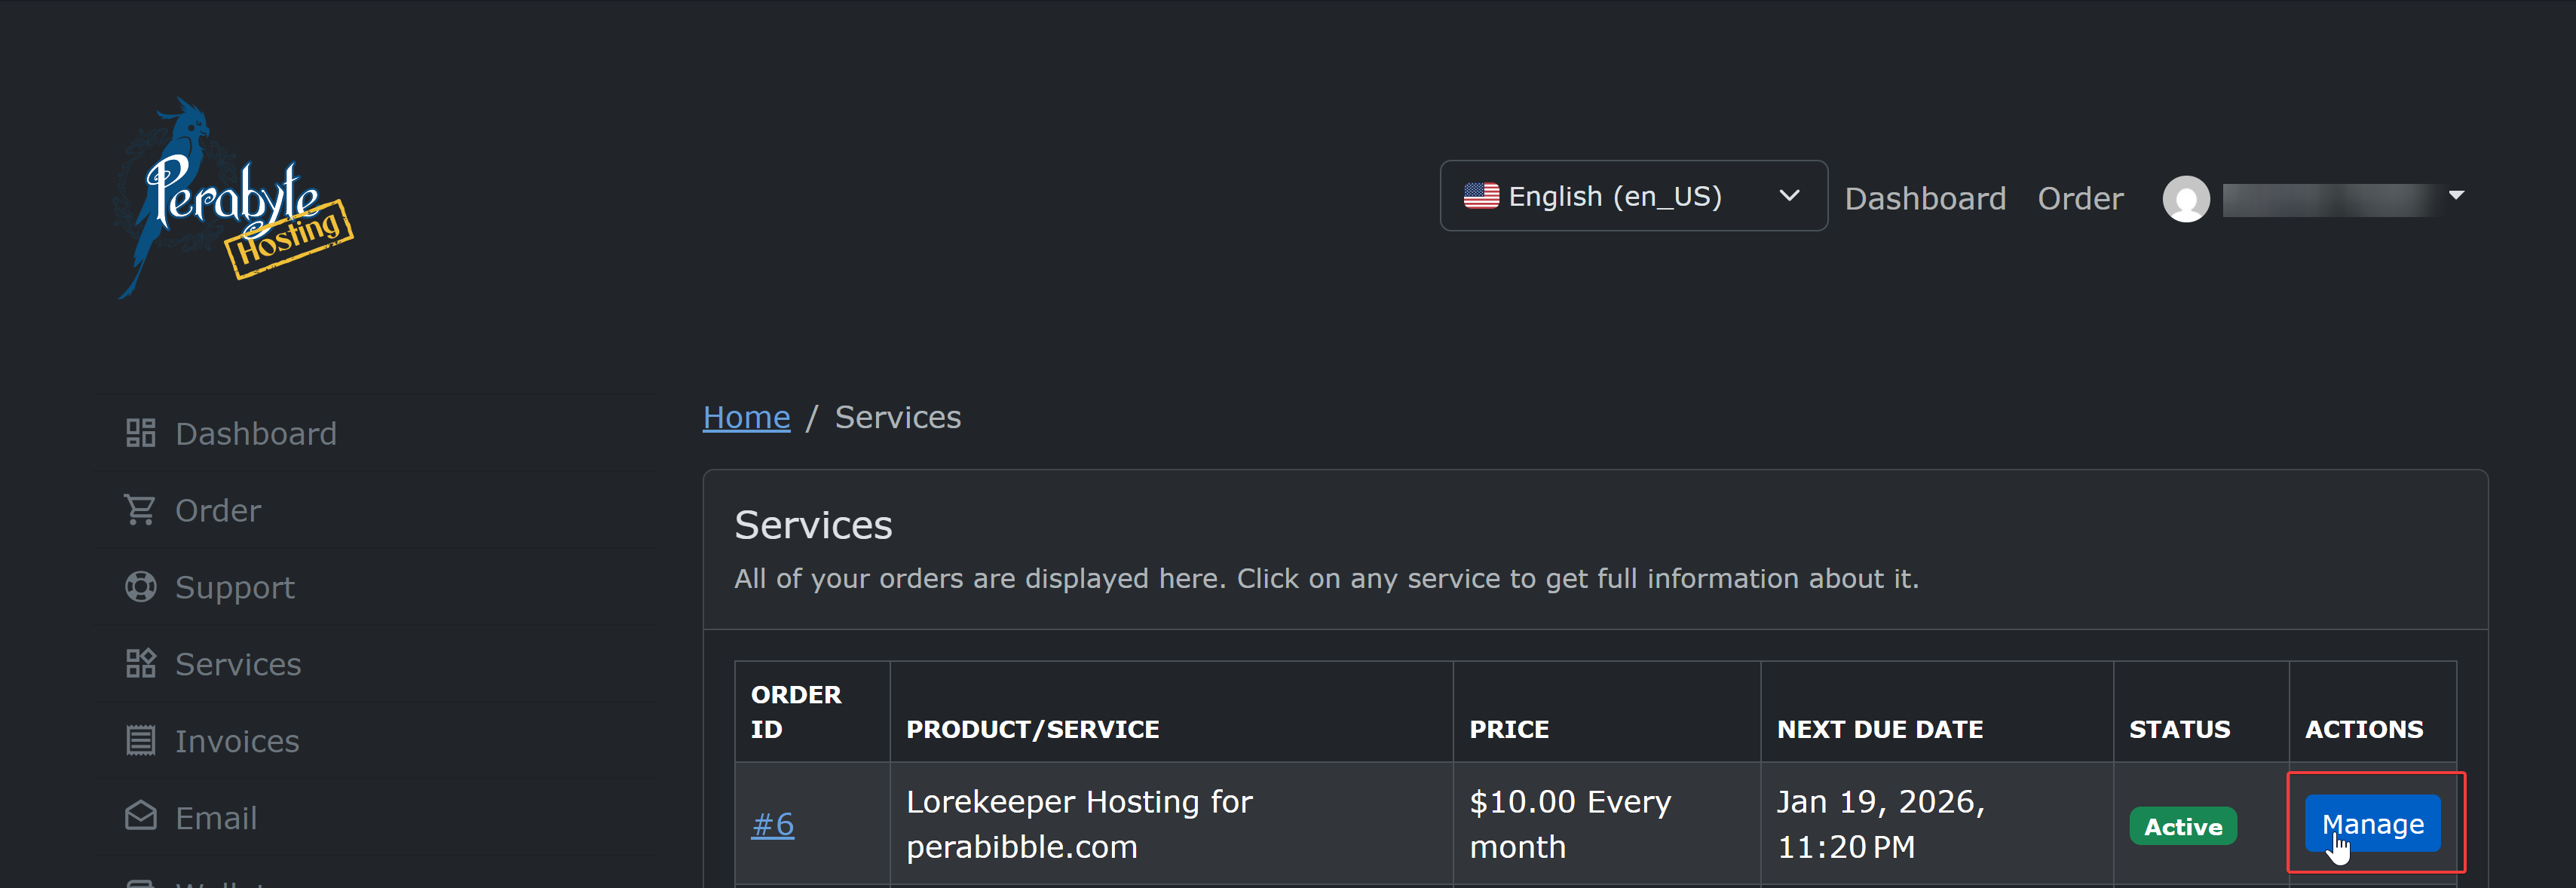
Task: Go to Invoices in the sidebar
Action: coord(237,741)
